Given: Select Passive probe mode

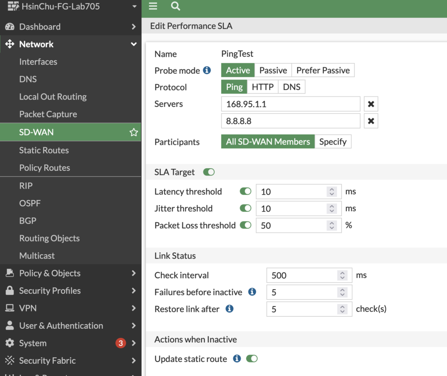Looking at the screenshot, I should coord(273,70).
